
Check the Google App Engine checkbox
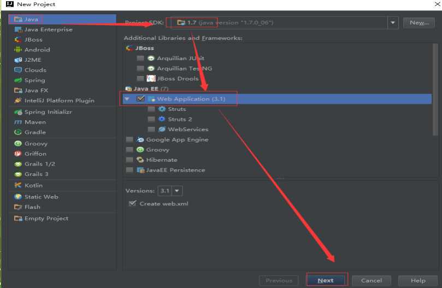tap(129, 139)
